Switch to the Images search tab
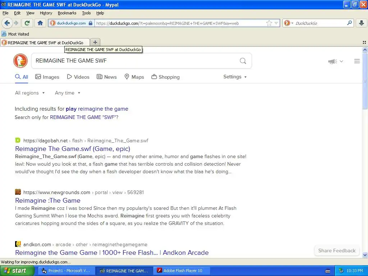Image resolution: width=368 pixels, height=276 pixels. (47, 77)
